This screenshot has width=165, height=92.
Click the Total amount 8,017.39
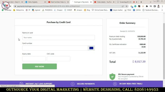[139, 62]
